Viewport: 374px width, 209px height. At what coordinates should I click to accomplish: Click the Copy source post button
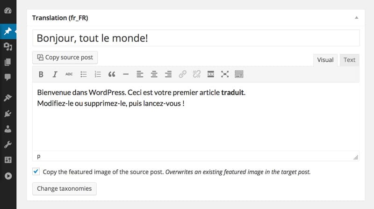[x=65, y=58]
